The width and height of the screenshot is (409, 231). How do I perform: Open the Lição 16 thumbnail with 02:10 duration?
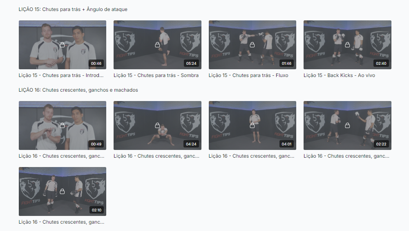63,191
